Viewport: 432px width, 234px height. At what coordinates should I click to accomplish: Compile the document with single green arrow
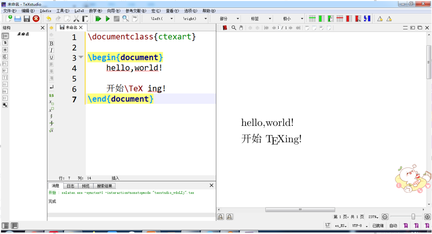108,19
